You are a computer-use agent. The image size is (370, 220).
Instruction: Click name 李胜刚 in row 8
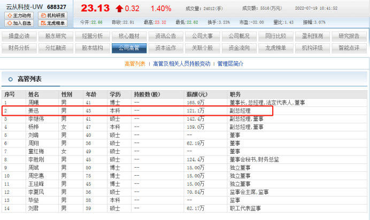pyautogui.click(x=36, y=160)
